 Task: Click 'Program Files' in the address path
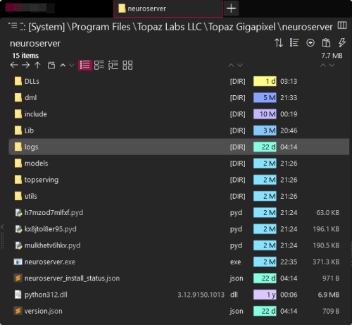[x=101, y=27]
